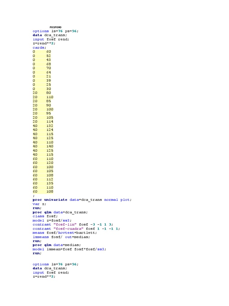Click the FOSFORO heading

pos(55,27)
